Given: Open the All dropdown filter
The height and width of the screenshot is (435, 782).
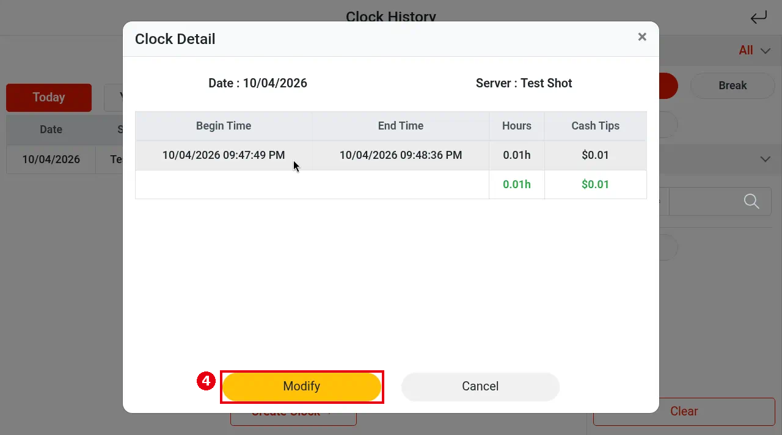Looking at the screenshot, I should (755, 51).
